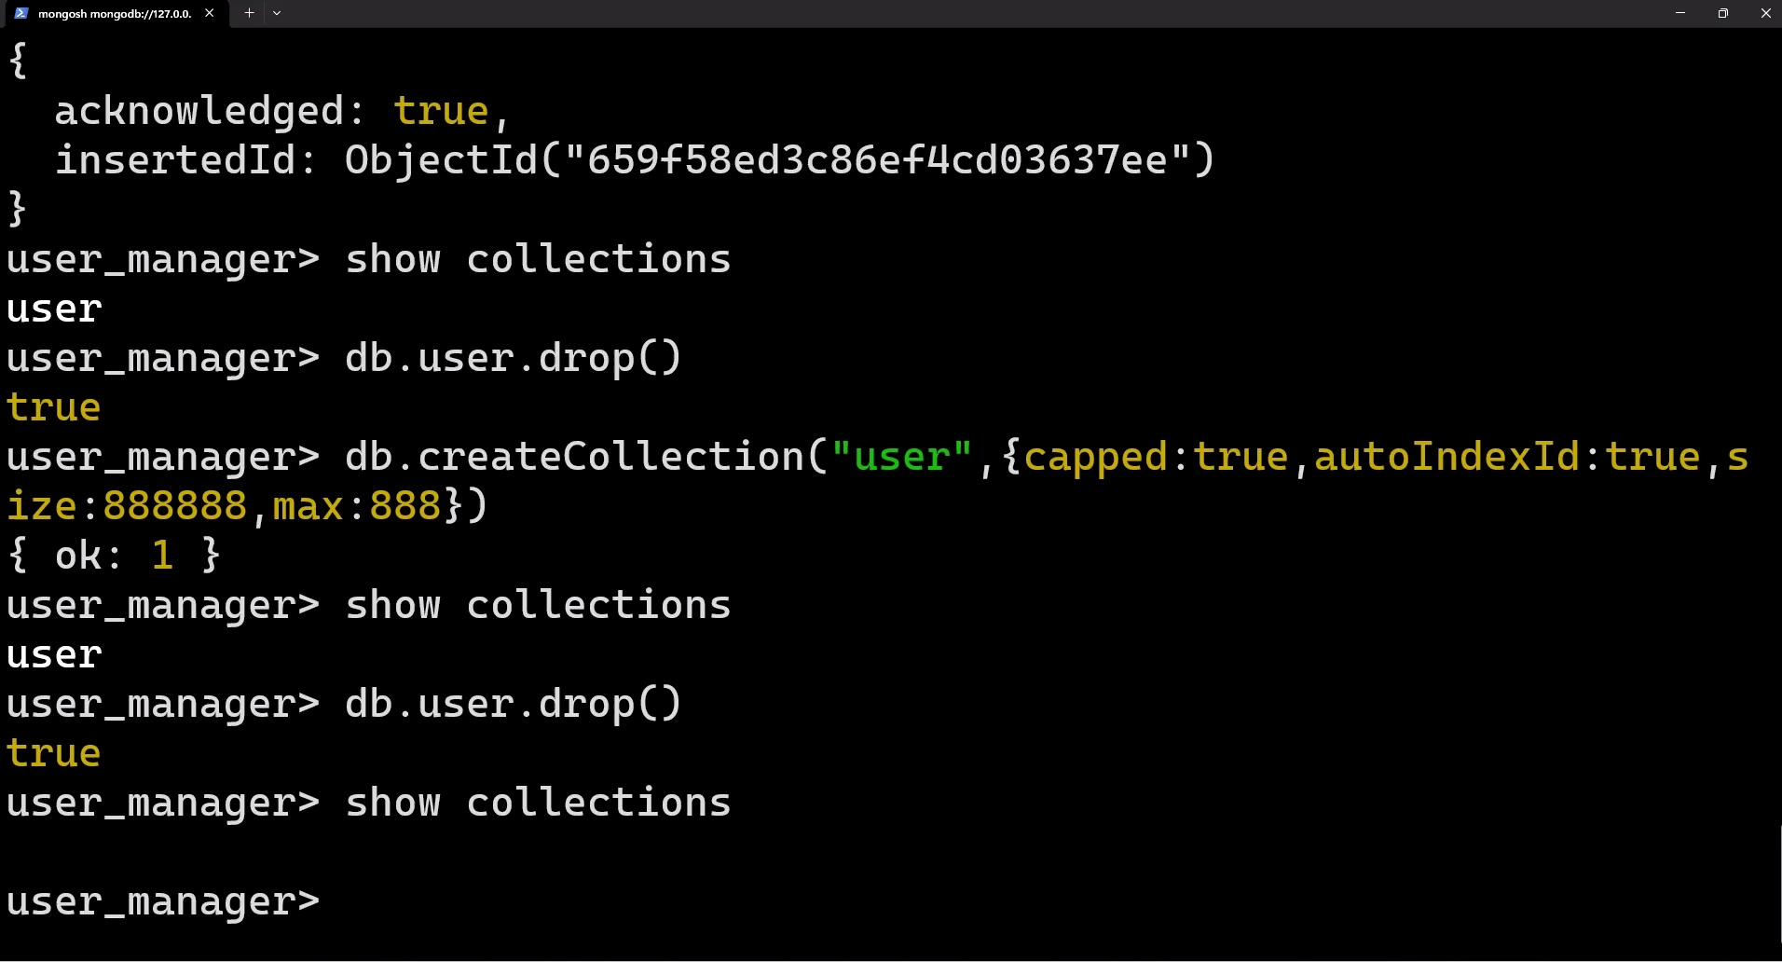Minimize the terminal window

click(x=1680, y=13)
